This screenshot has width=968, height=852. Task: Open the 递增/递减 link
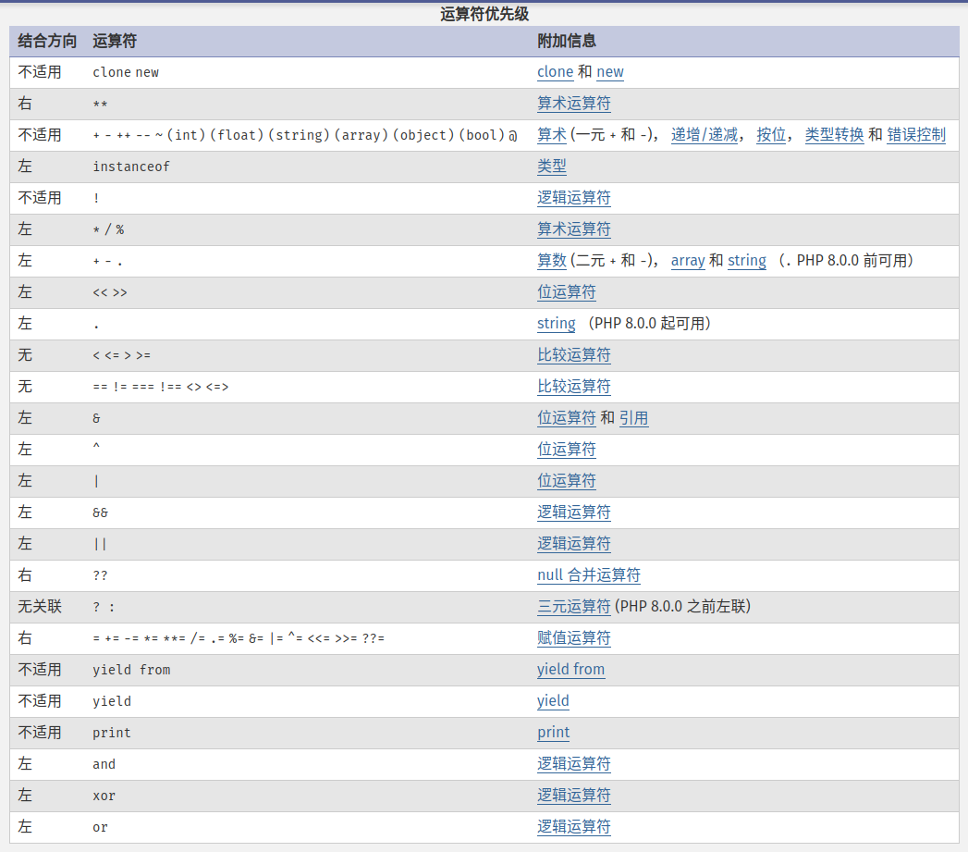click(x=705, y=135)
